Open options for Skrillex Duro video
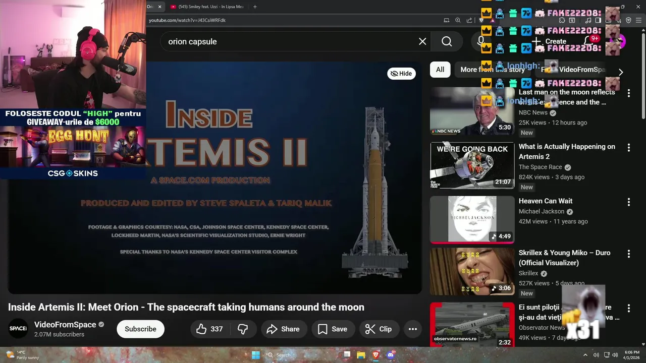The image size is (646, 363). pos(628,254)
